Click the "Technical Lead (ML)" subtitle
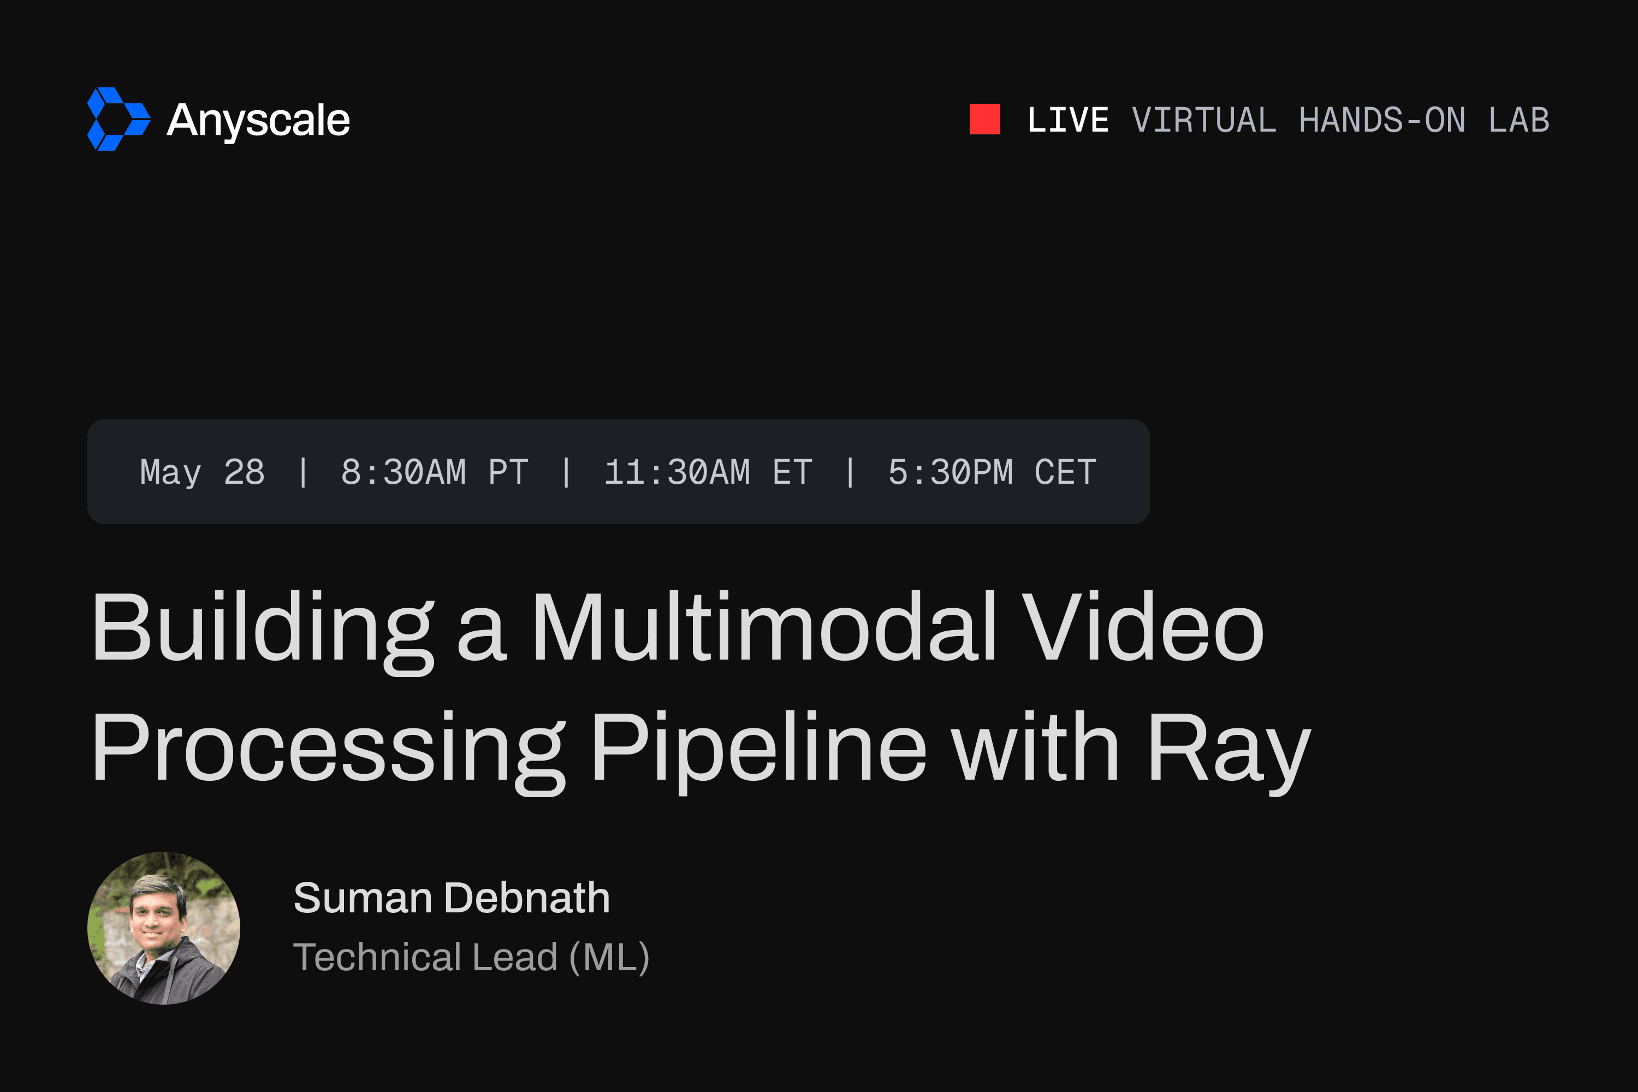This screenshot has height=1092, width=1638. [x=472, y=957]
